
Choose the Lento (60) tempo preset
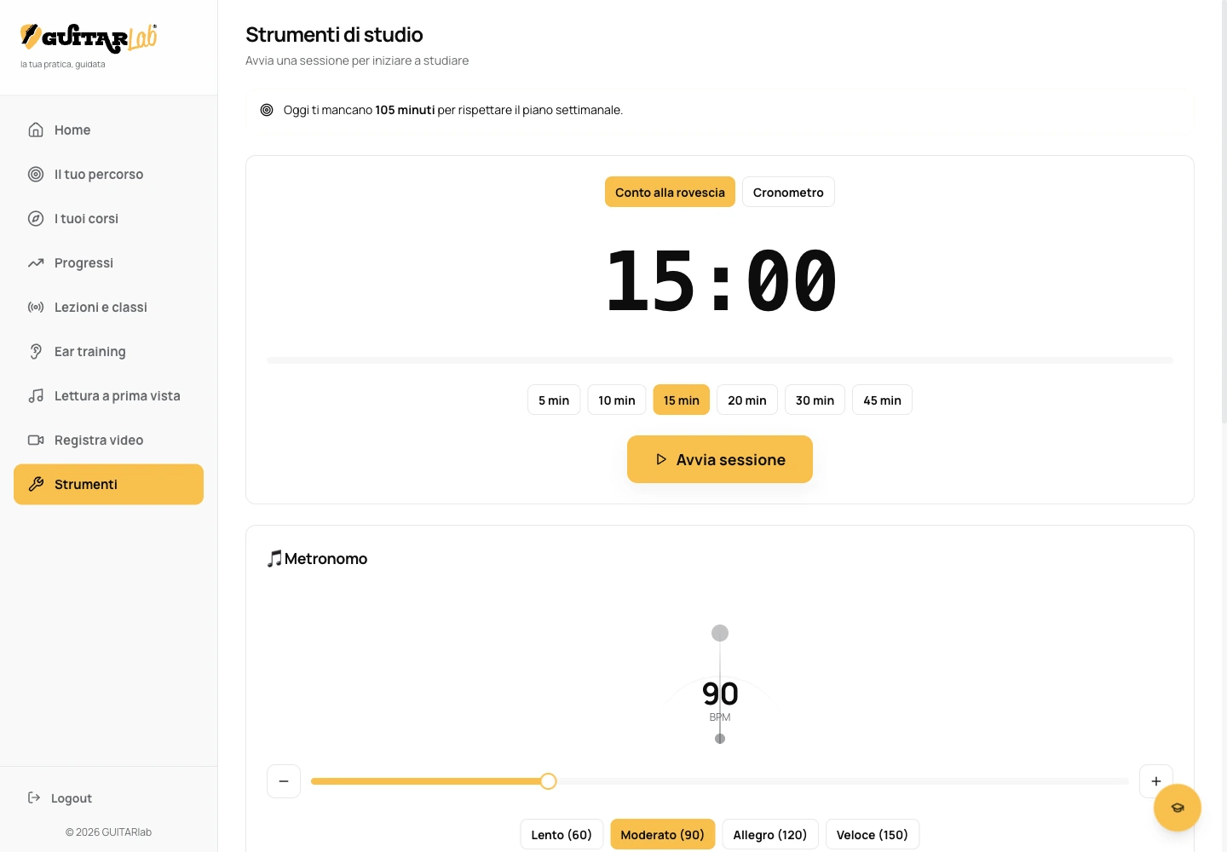pyautogui.click(x=562, y=834)
